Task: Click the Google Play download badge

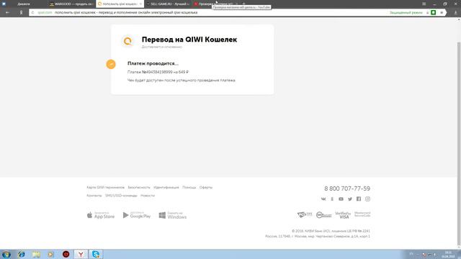Action: click(137, 215)
